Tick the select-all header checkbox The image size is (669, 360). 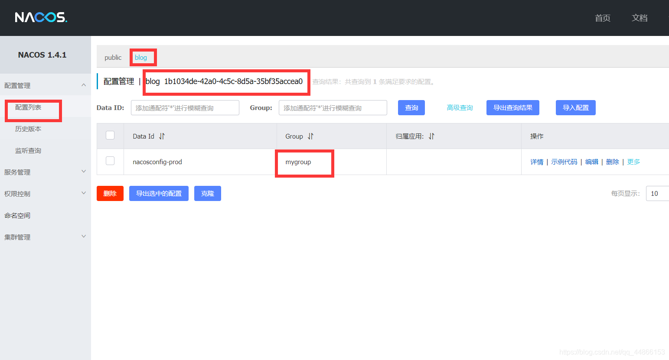pyautogui.click(x=110, y=135)
